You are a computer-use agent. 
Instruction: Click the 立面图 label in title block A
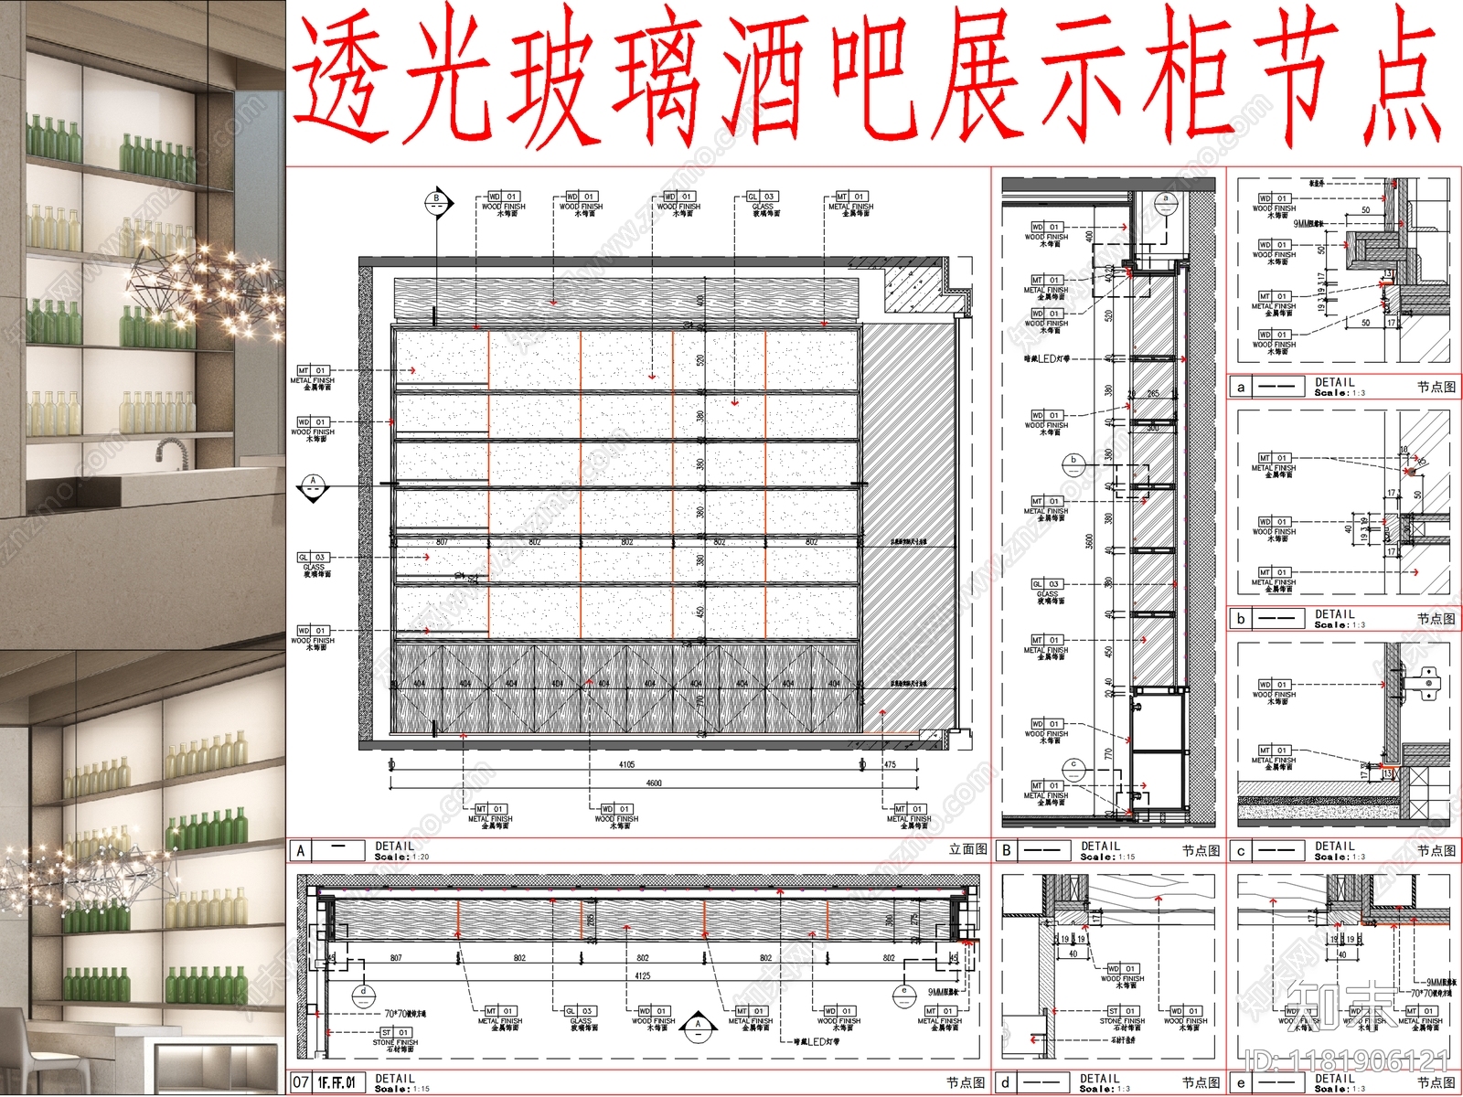click(967, 849)
